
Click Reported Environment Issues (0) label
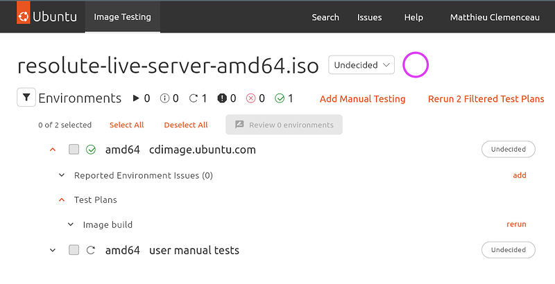click(144, 175)
